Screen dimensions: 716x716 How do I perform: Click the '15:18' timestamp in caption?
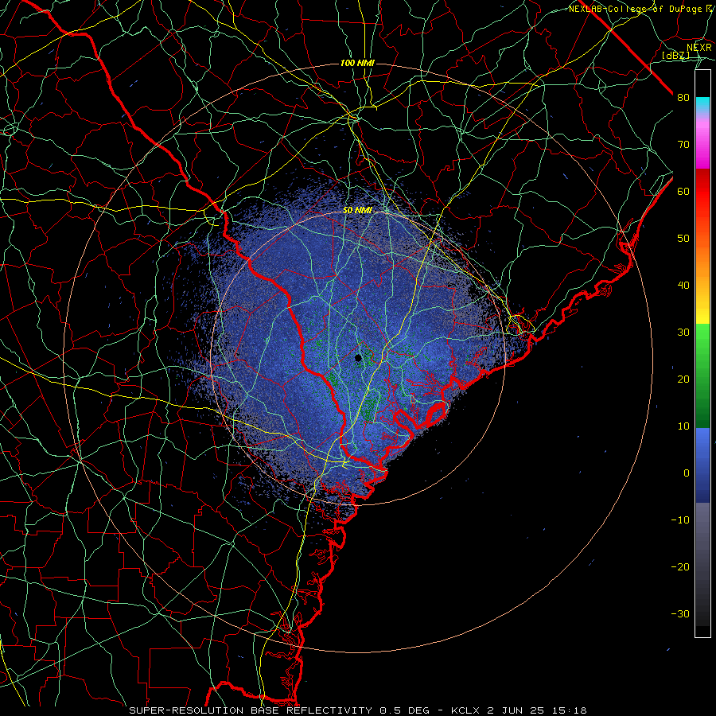[x=570, y=710]
